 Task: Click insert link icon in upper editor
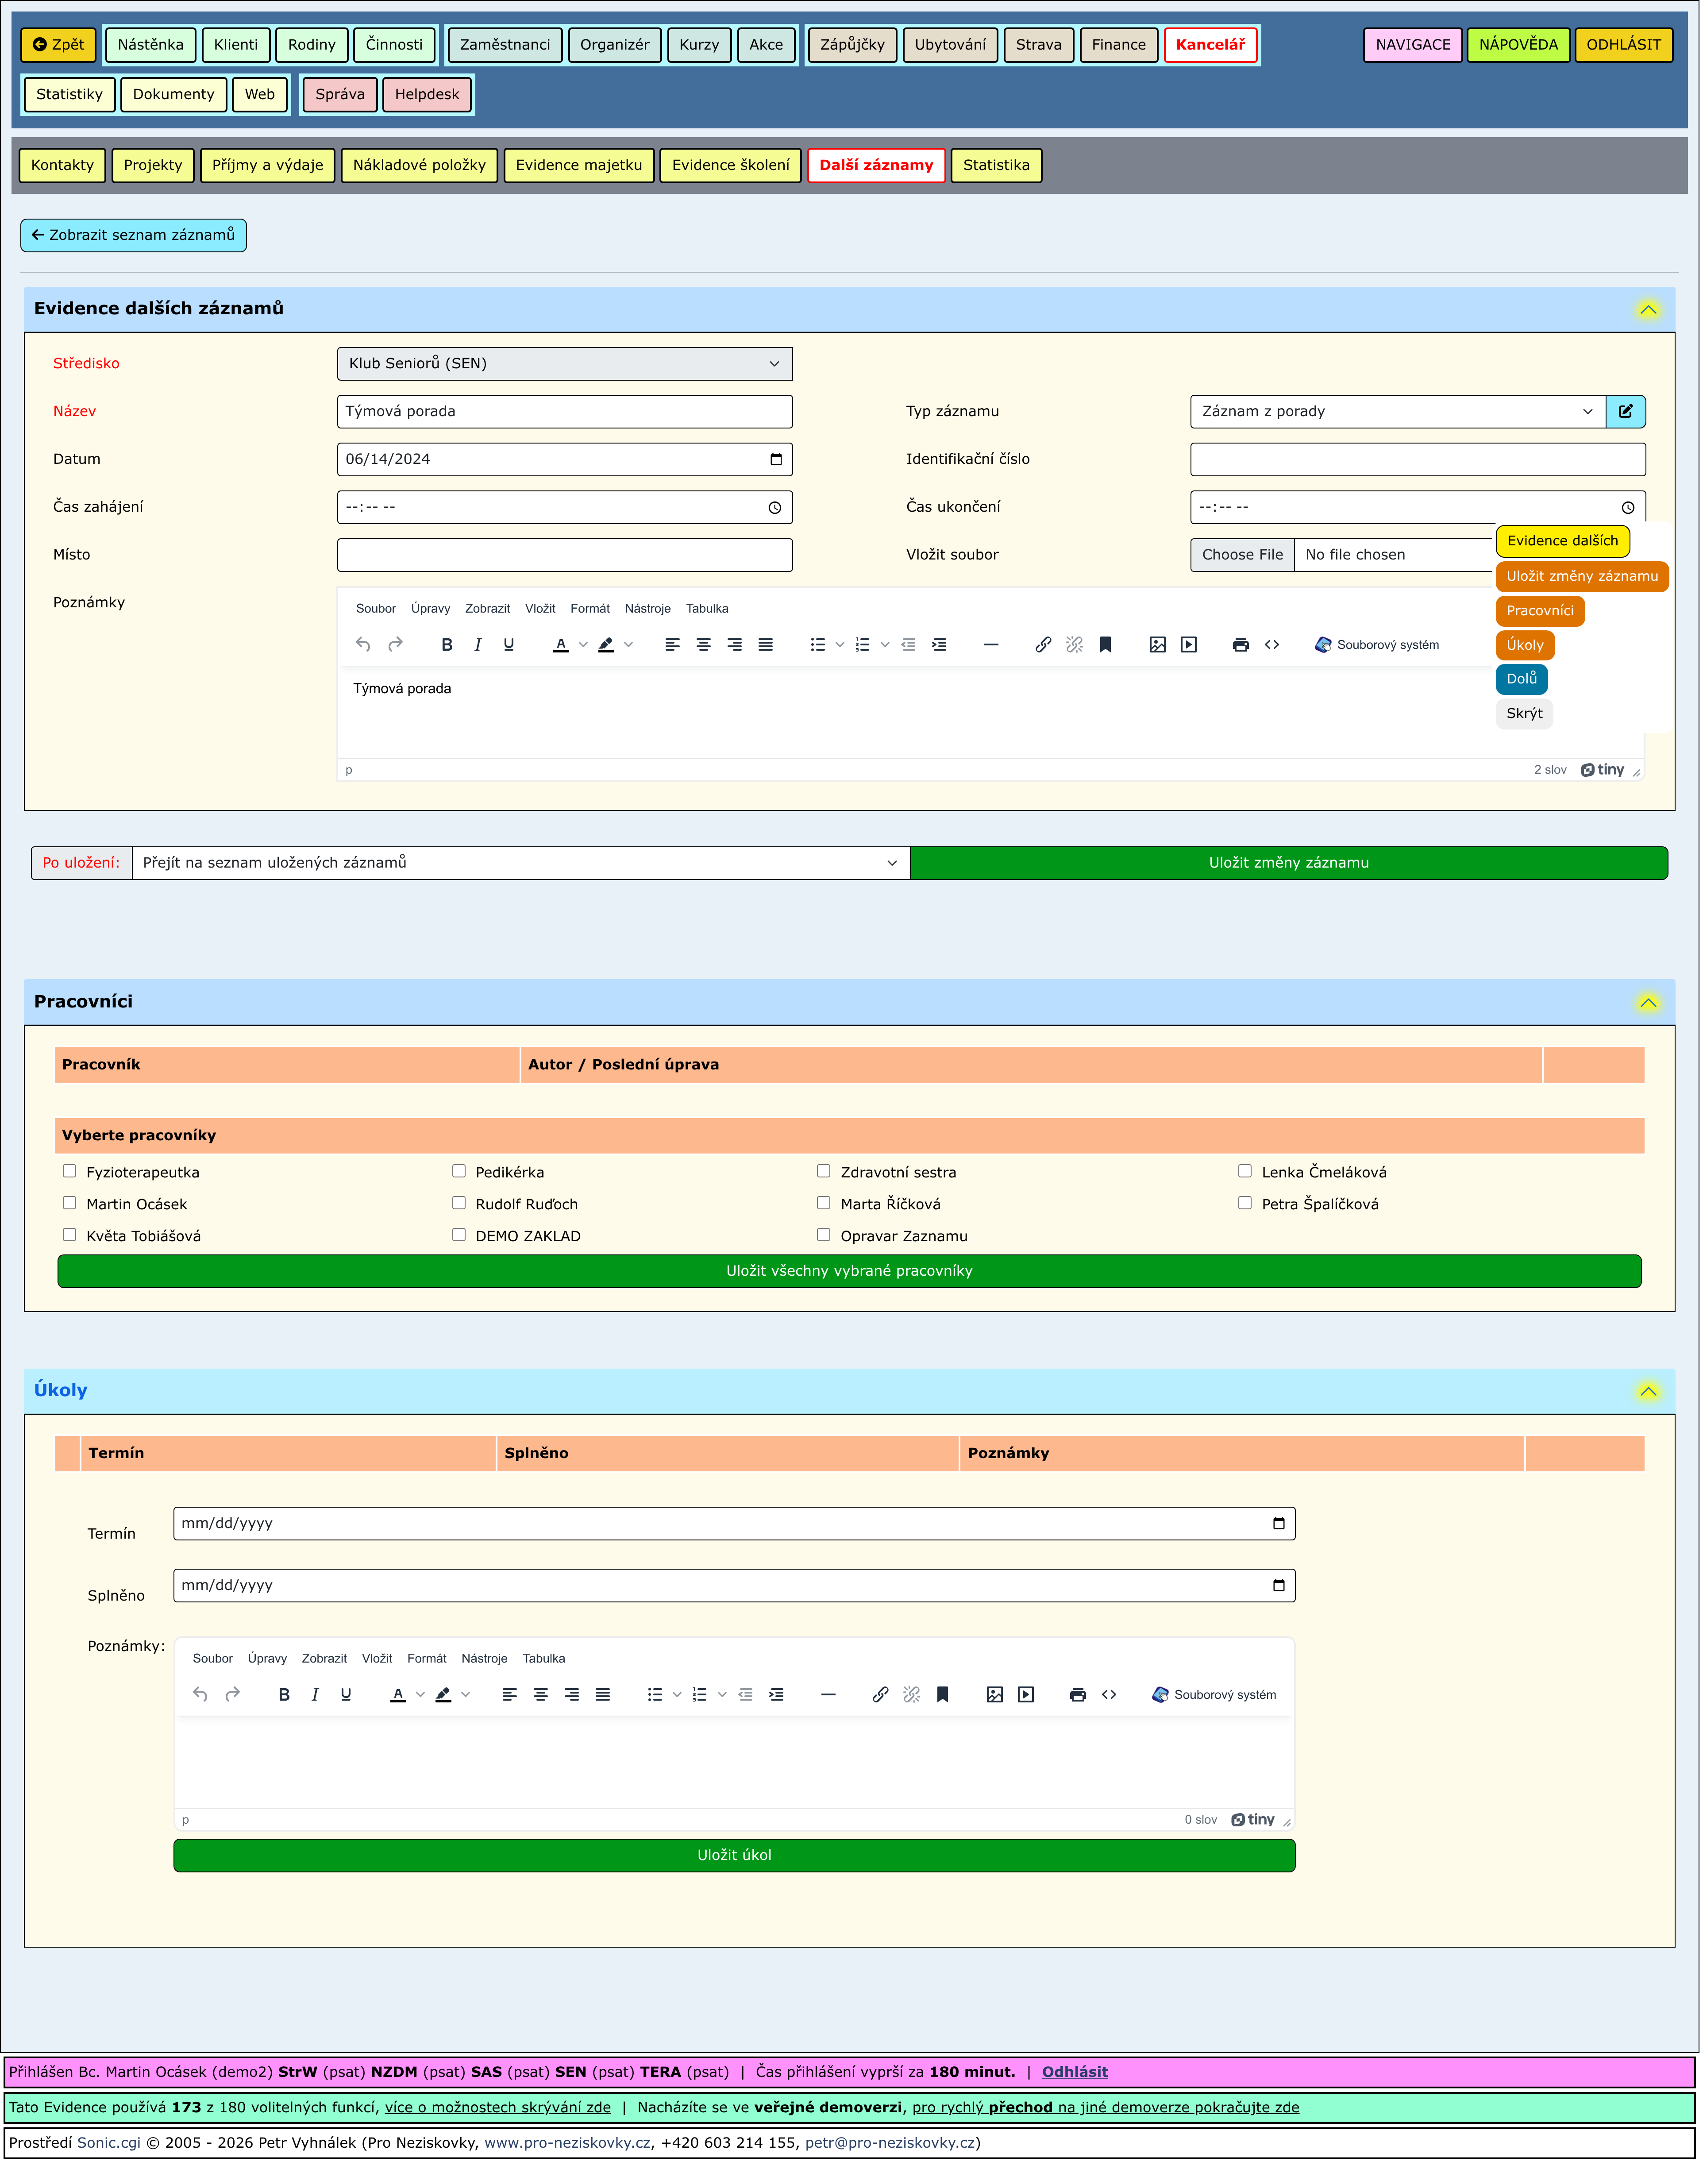point(1043,645)
